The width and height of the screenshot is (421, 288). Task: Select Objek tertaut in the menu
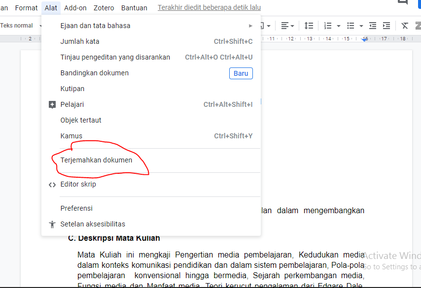(x=151, y=121)
